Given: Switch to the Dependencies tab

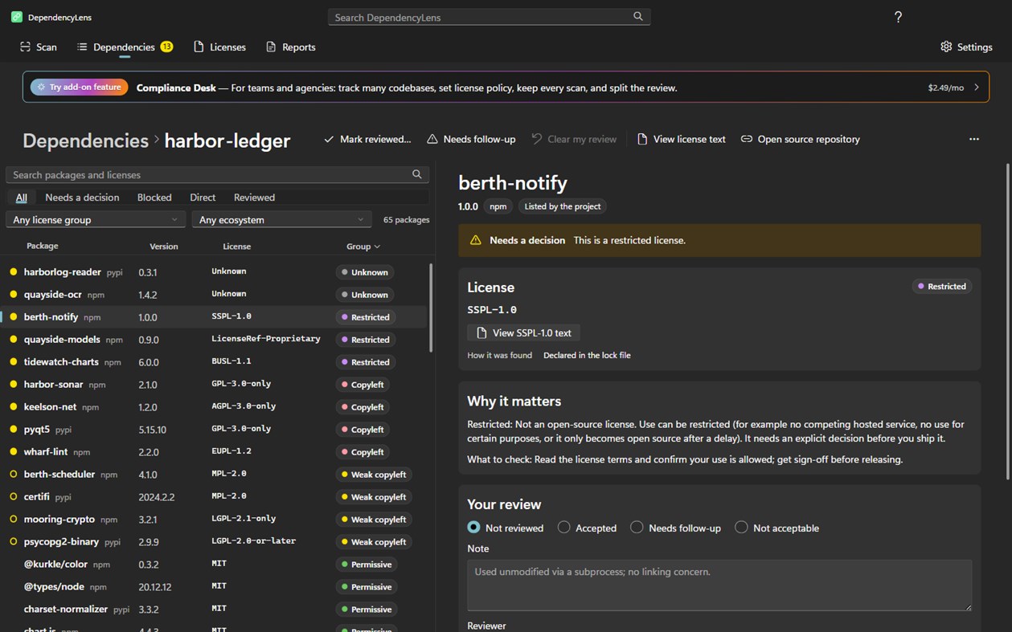Looking at the screenshot, I should click(x=125, y=47).
